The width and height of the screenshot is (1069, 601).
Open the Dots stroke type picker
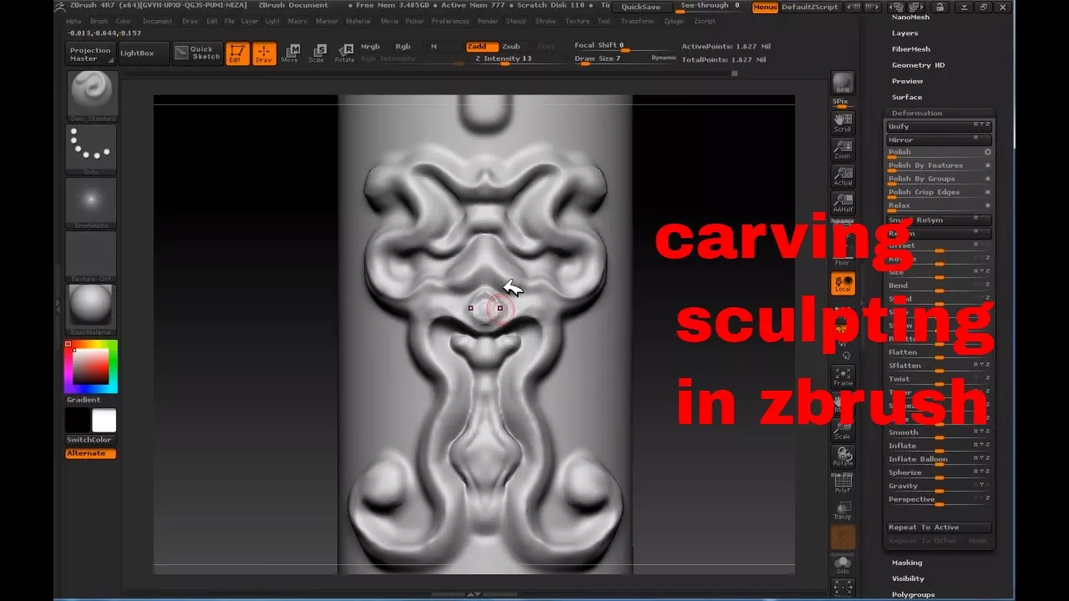(x=92, y=149)
